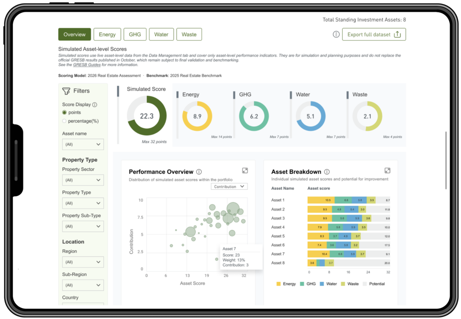Click the Energy legend swatch
This screenshot has height=319, width=461.
279,284
